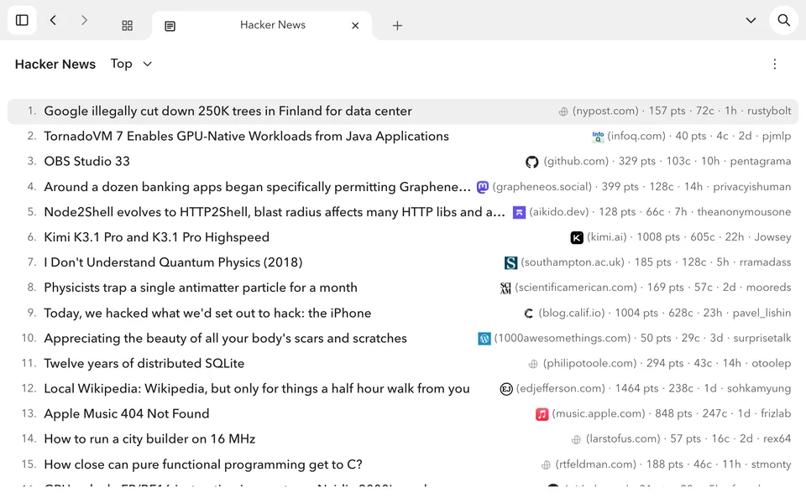Click the 628c comment count

(681, 313)
